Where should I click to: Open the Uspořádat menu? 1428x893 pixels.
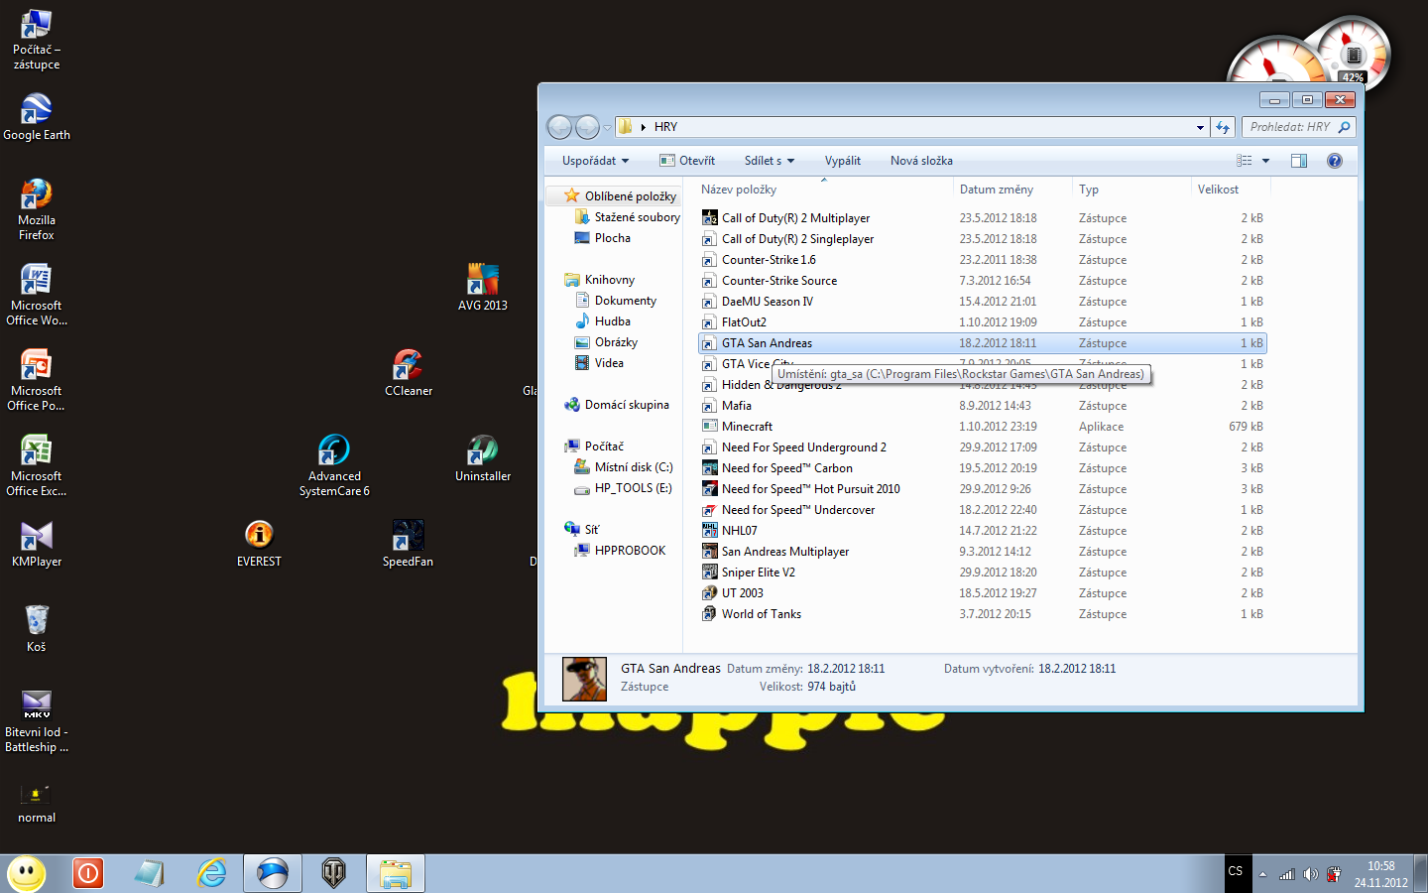595,161
